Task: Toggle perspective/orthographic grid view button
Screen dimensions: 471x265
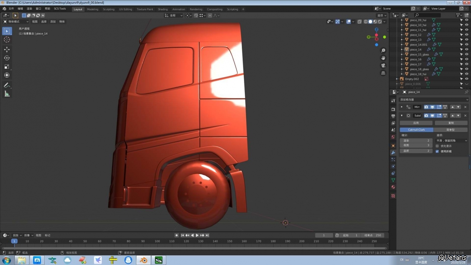Action: 383,73
